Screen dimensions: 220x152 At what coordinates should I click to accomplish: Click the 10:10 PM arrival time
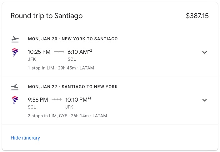click(x=76, y=99)
